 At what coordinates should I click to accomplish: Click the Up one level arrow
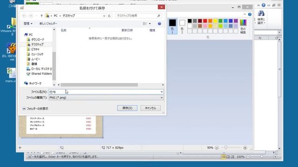[41, 16]
